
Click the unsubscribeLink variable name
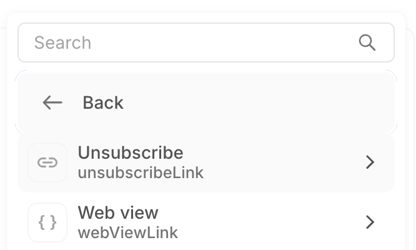click(x=141, y=172)
